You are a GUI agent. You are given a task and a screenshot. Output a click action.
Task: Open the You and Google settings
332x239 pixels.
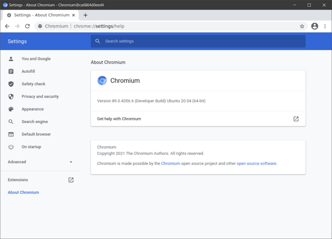(x=36, y=59)
